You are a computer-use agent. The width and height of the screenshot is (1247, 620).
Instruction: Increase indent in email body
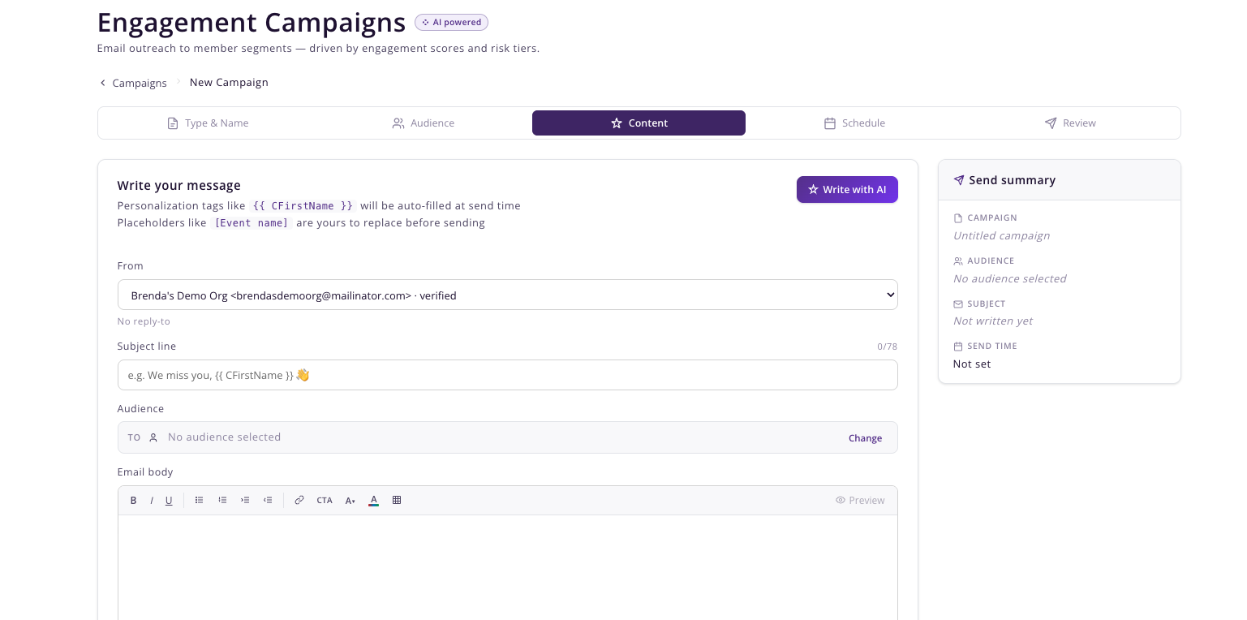[x=244, y=501]
